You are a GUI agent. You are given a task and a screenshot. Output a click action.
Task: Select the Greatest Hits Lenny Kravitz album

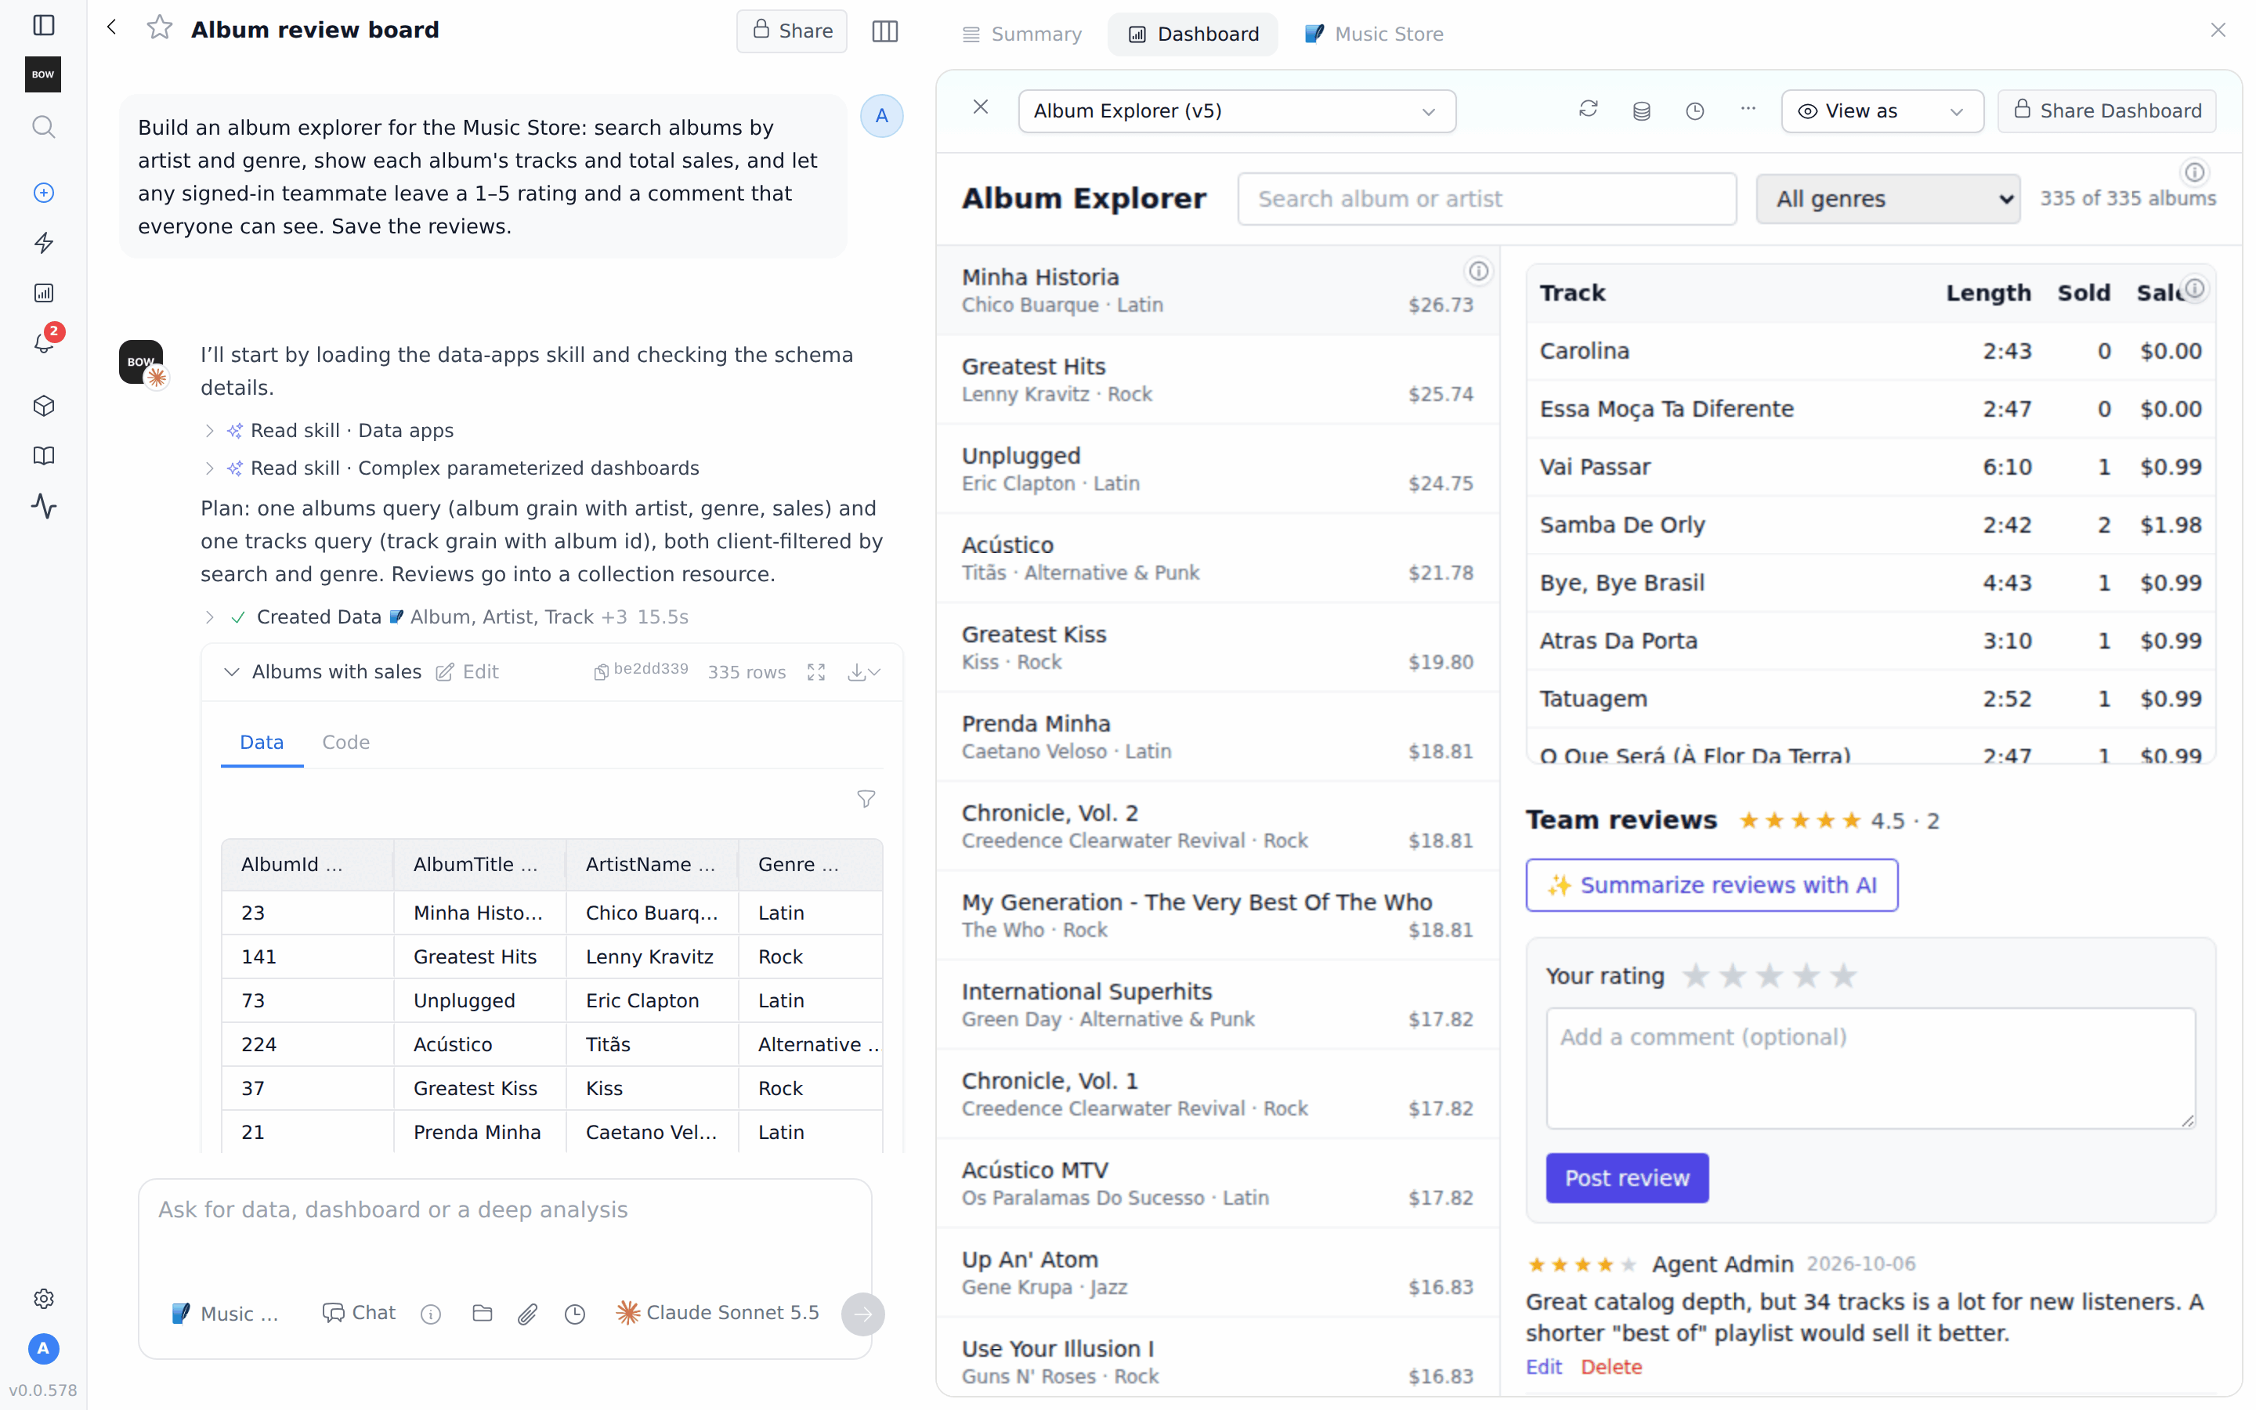pos(1217,380)
